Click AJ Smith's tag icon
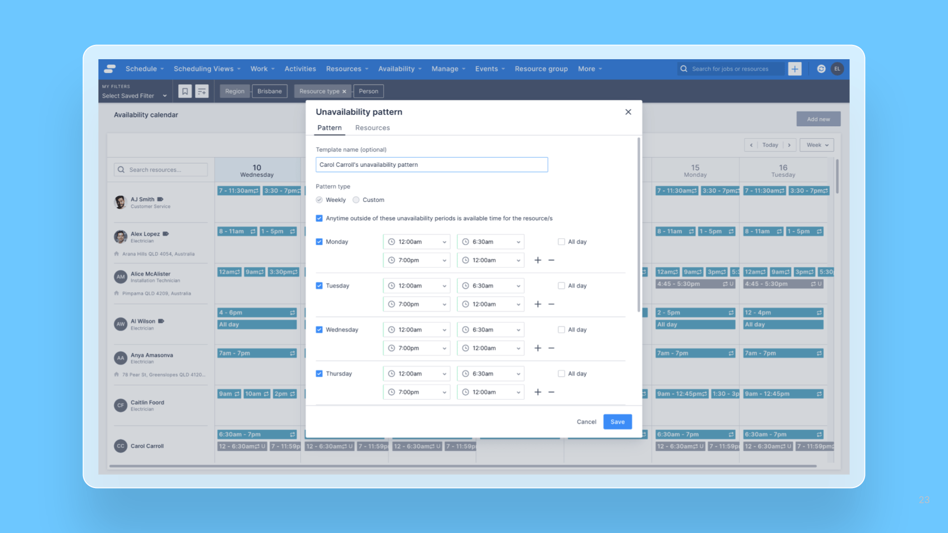 click(160, 199)
